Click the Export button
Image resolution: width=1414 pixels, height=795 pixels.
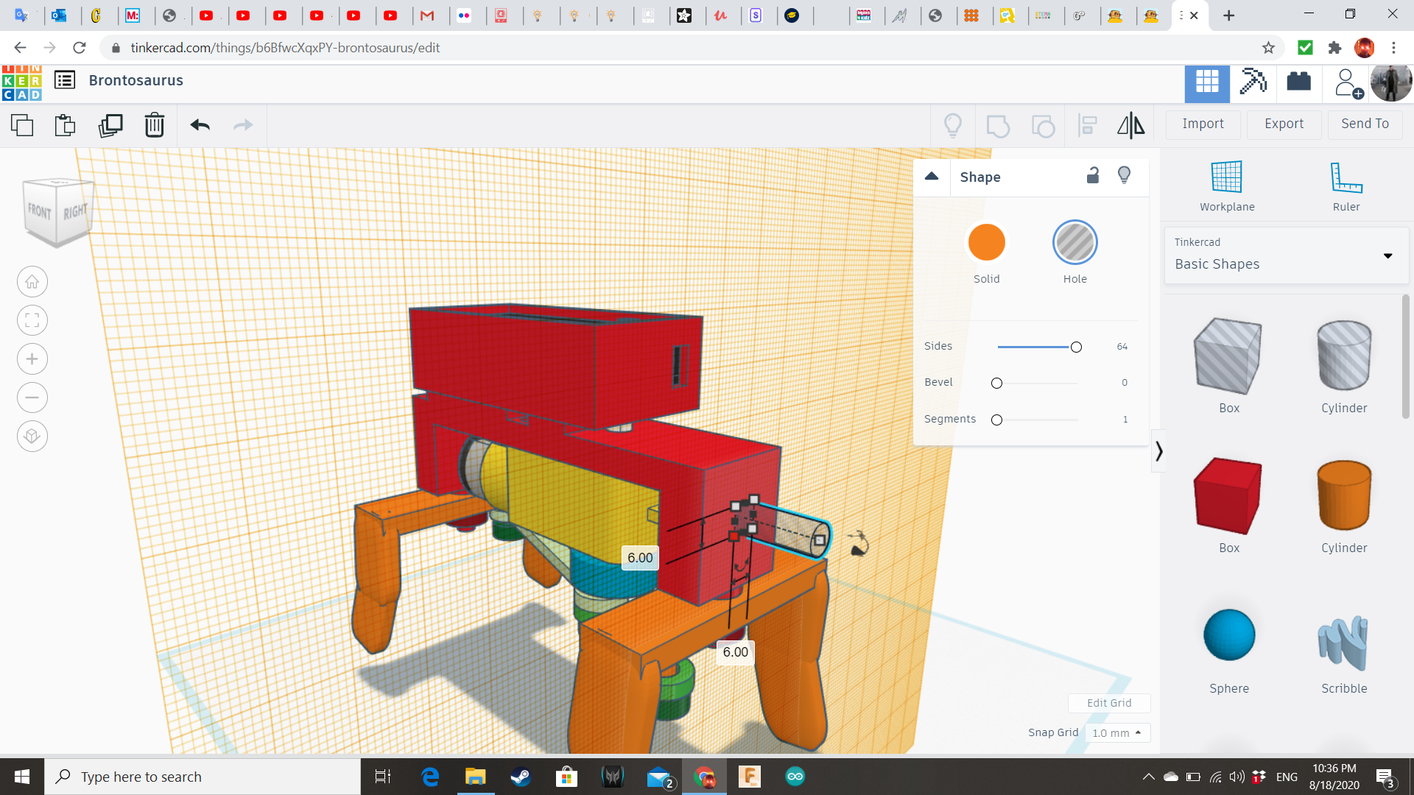point(1284,124)
